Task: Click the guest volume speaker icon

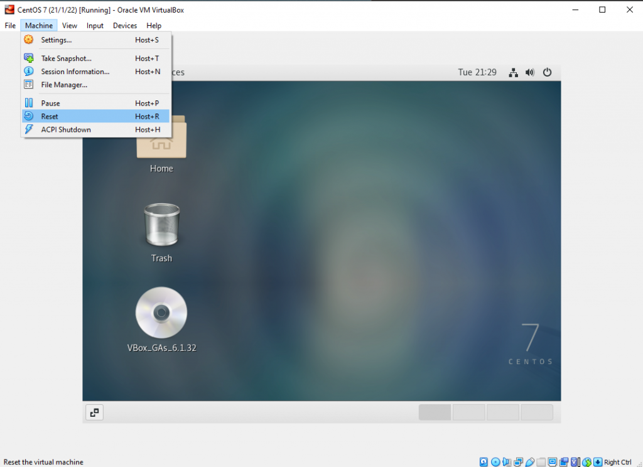Action: pyautogui.click(x=530, y=73)
